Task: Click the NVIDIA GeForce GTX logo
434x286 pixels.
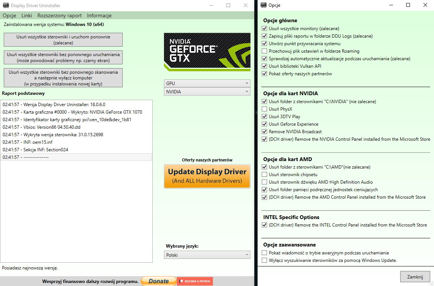Action: (x=207, y=52)
